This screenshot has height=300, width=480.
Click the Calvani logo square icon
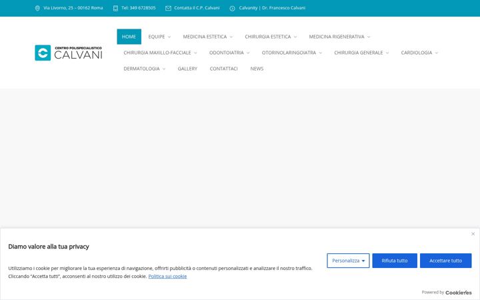(43, 53)
